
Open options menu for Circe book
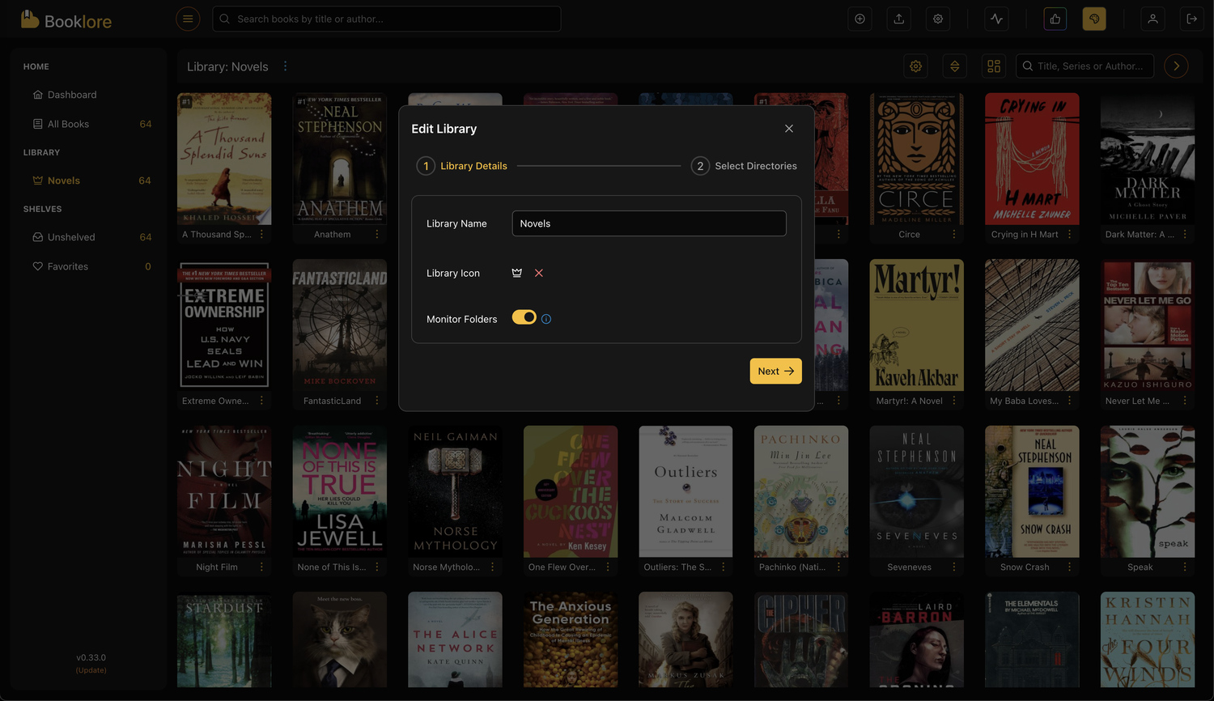(954, 235)
